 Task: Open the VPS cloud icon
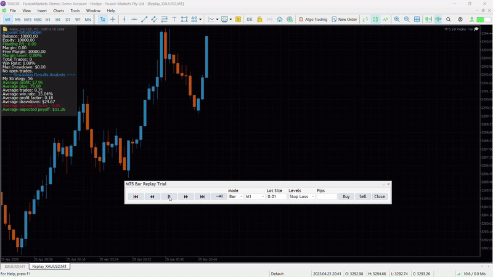pyautogui.click(x=280, y=20)
